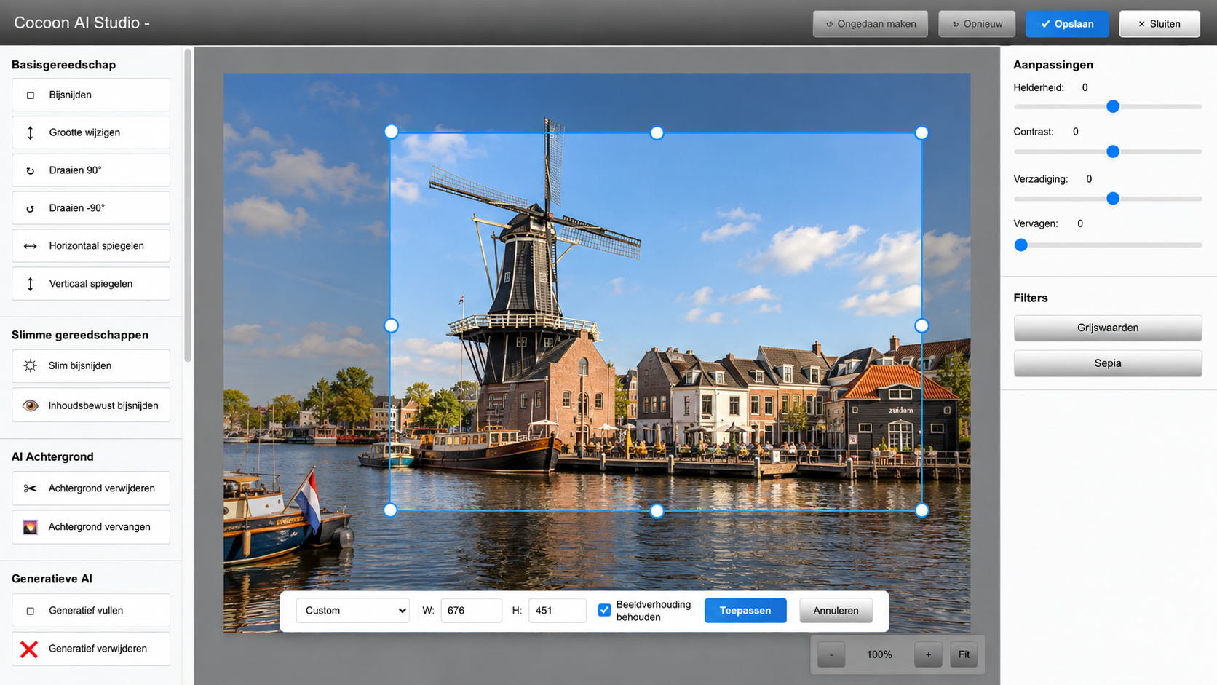This screenshot has height=685, width=1217.
Task: Zoom out with minus button
Action: [831, 654]
